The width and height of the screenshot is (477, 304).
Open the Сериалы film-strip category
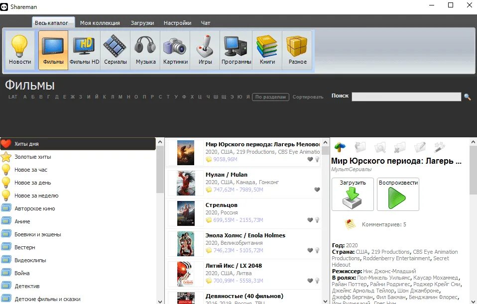(x=116, y=50)
